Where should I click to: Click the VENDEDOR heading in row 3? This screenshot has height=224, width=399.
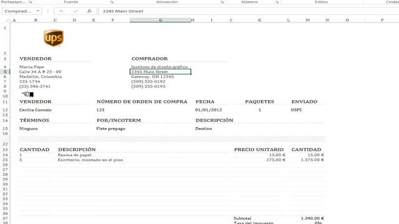[36, 58]
